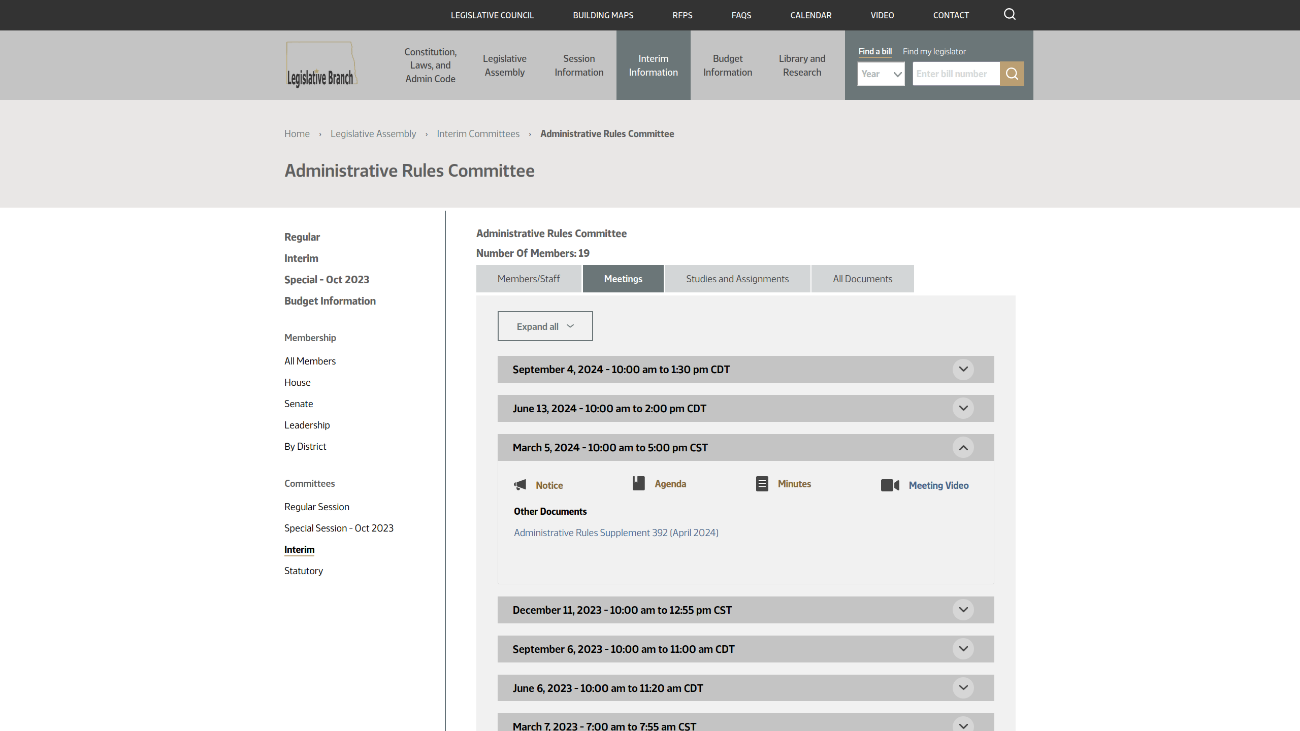Image resolution: width=1300 pixels, height=731 pixels.
Task: Collapse the March 5 2024 meeting row
Action: point(963,447)
